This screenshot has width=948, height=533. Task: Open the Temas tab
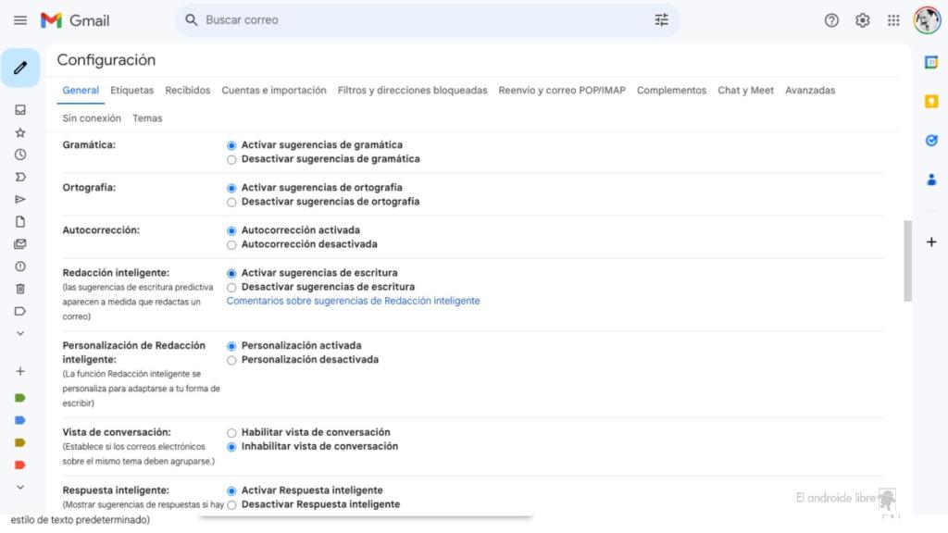147,118
